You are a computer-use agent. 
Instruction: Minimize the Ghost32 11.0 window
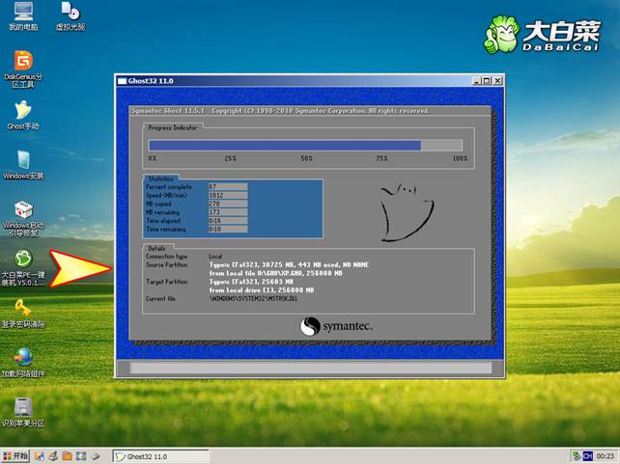tap(474, 81)
